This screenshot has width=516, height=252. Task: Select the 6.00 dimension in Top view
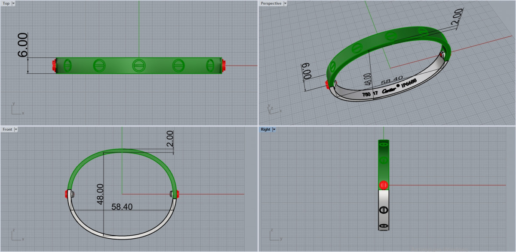point(22,45)
